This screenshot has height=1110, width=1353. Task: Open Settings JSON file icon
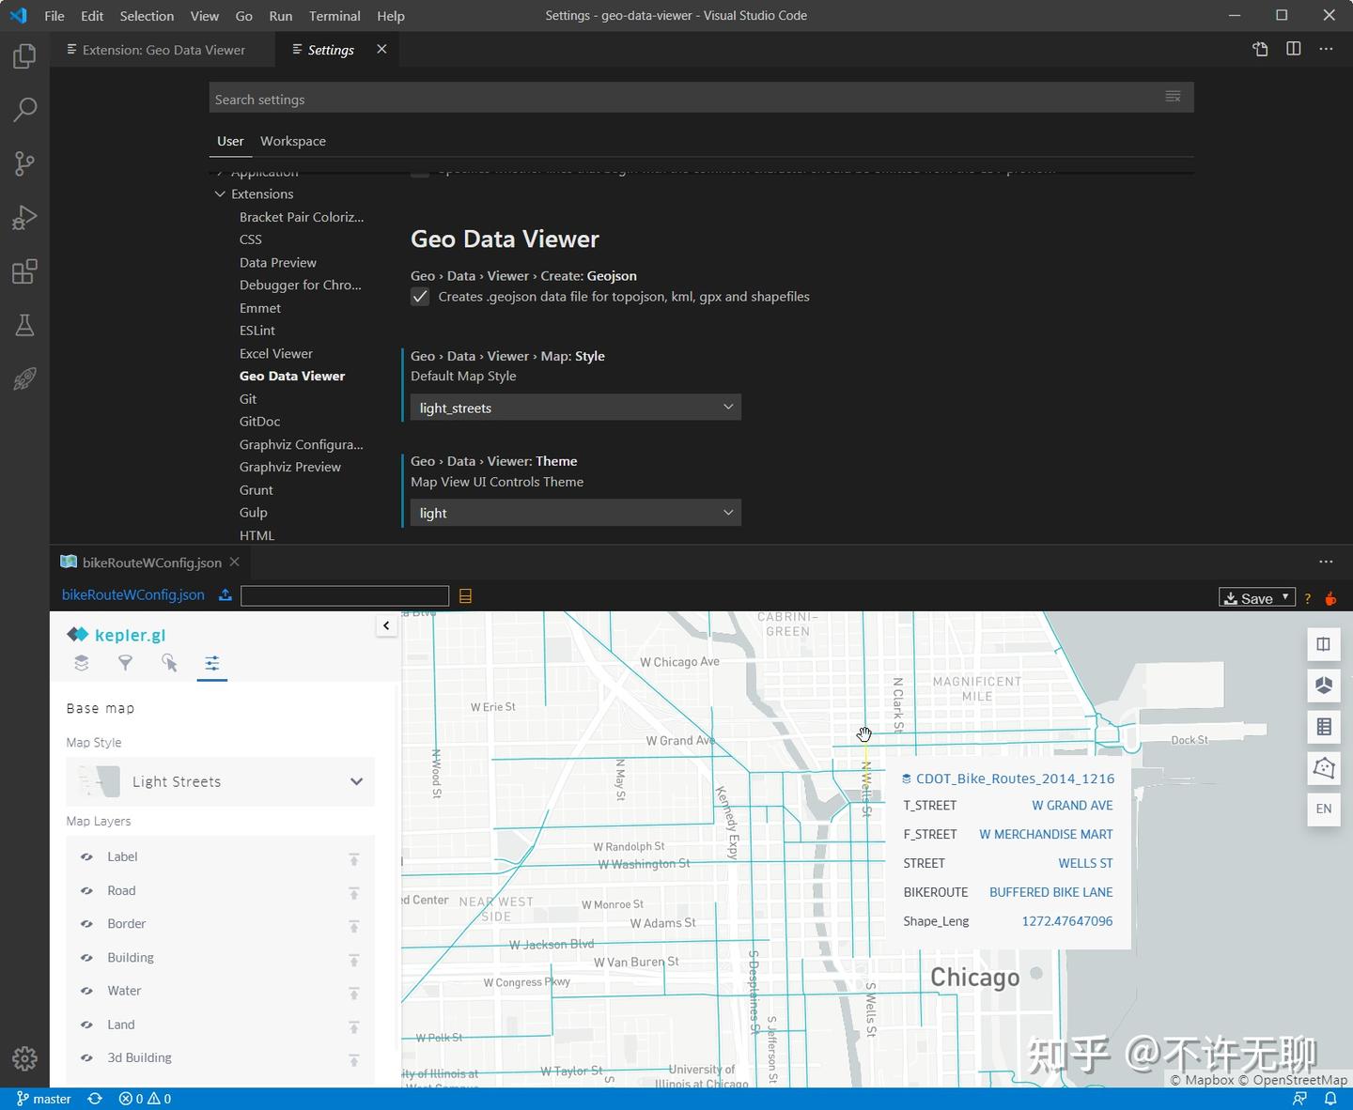click(1260, 49)
